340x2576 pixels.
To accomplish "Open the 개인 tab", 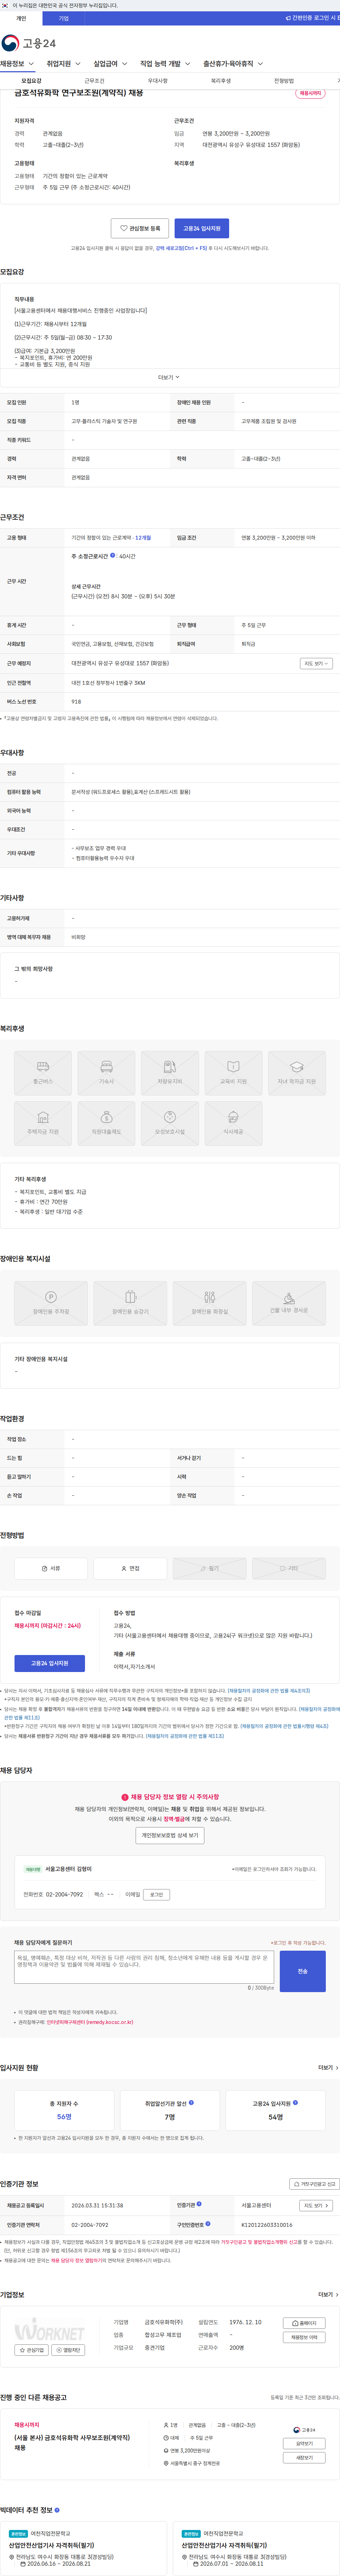I will 21,18.
